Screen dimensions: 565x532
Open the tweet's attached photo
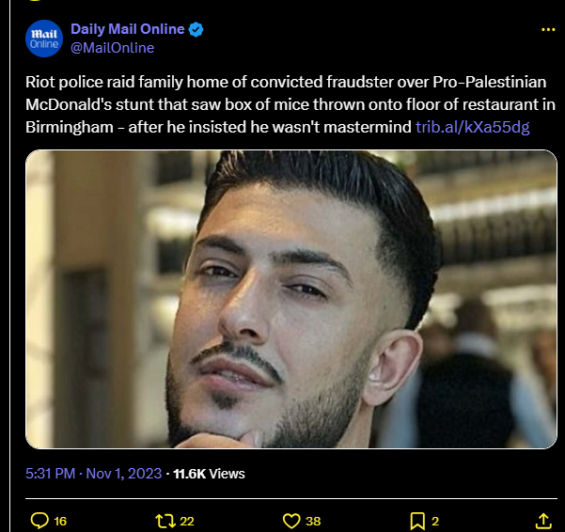[x=290, y=298]
